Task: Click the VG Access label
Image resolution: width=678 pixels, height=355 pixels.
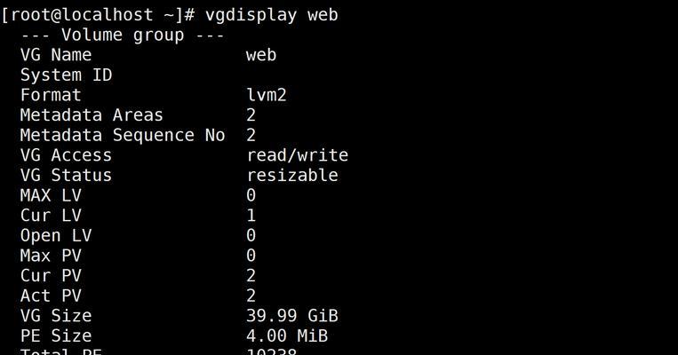Action: tap(66, 155)
